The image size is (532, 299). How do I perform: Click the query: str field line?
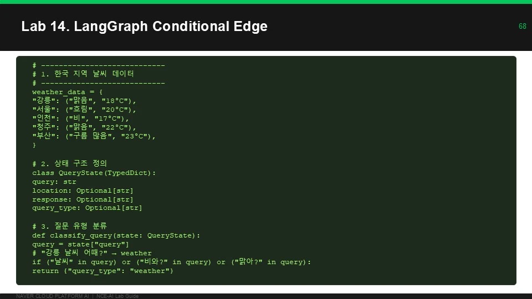point(54,182)
